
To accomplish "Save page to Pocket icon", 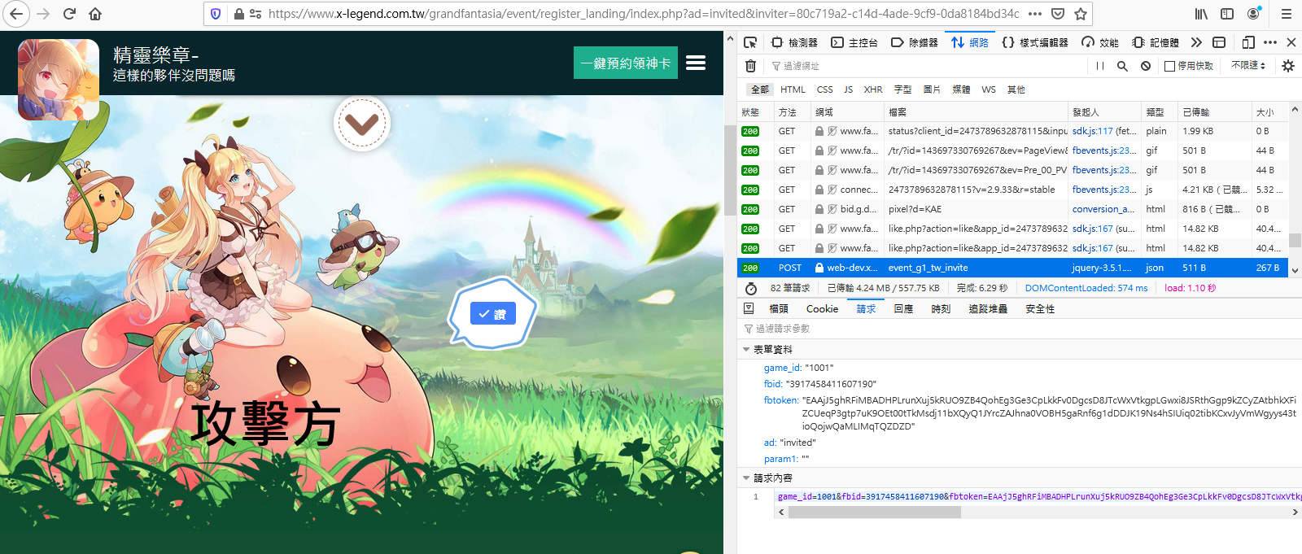I will [1058, 14].
